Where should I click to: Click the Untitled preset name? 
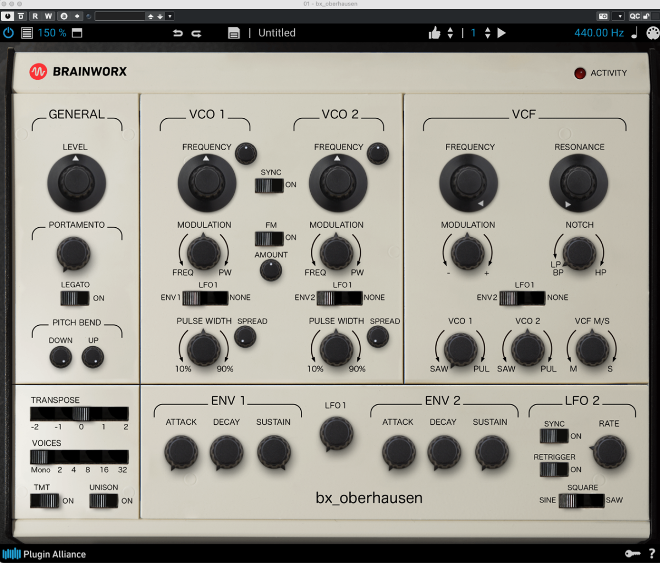(x=277, y=33)
